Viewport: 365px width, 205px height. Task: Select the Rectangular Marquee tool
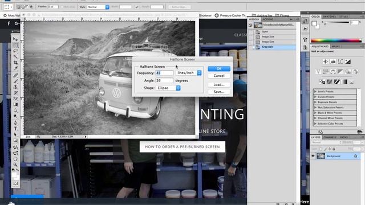pyautogui.click(x=15, y=45)
